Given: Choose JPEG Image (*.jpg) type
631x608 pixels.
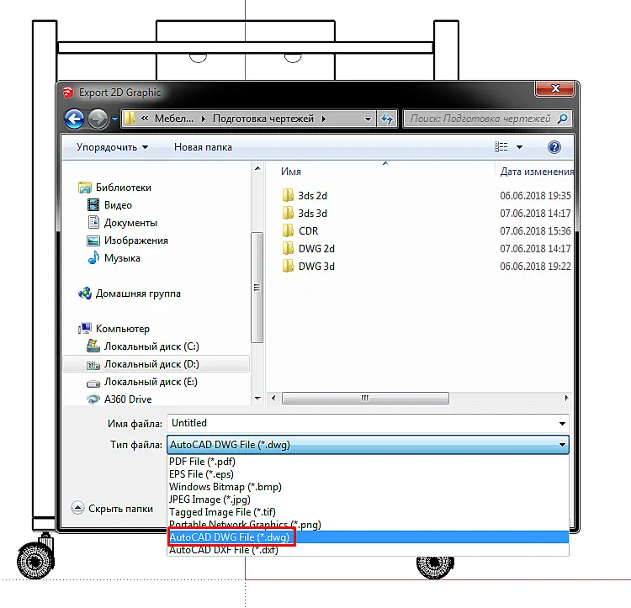Looking at the screenshot, I should pos(368,500).
